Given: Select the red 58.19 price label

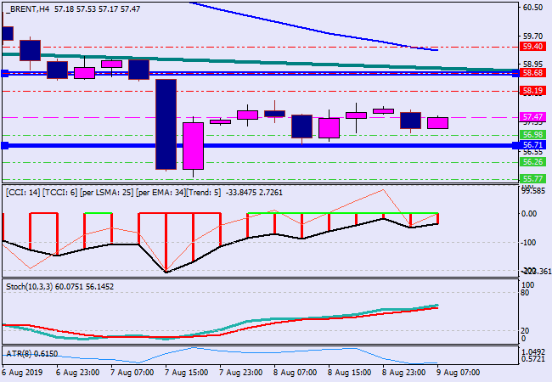Looking at the screenshot, I should (532, 91).
